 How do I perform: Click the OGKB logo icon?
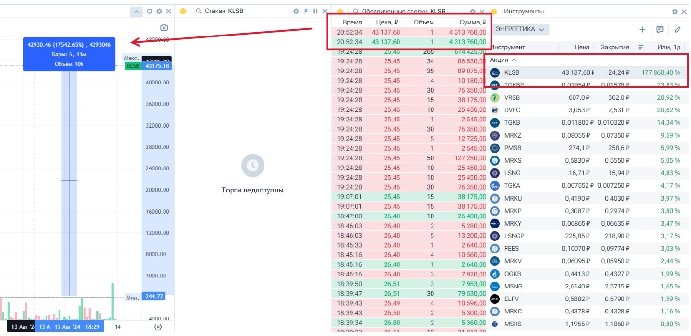tap(495, 274)
